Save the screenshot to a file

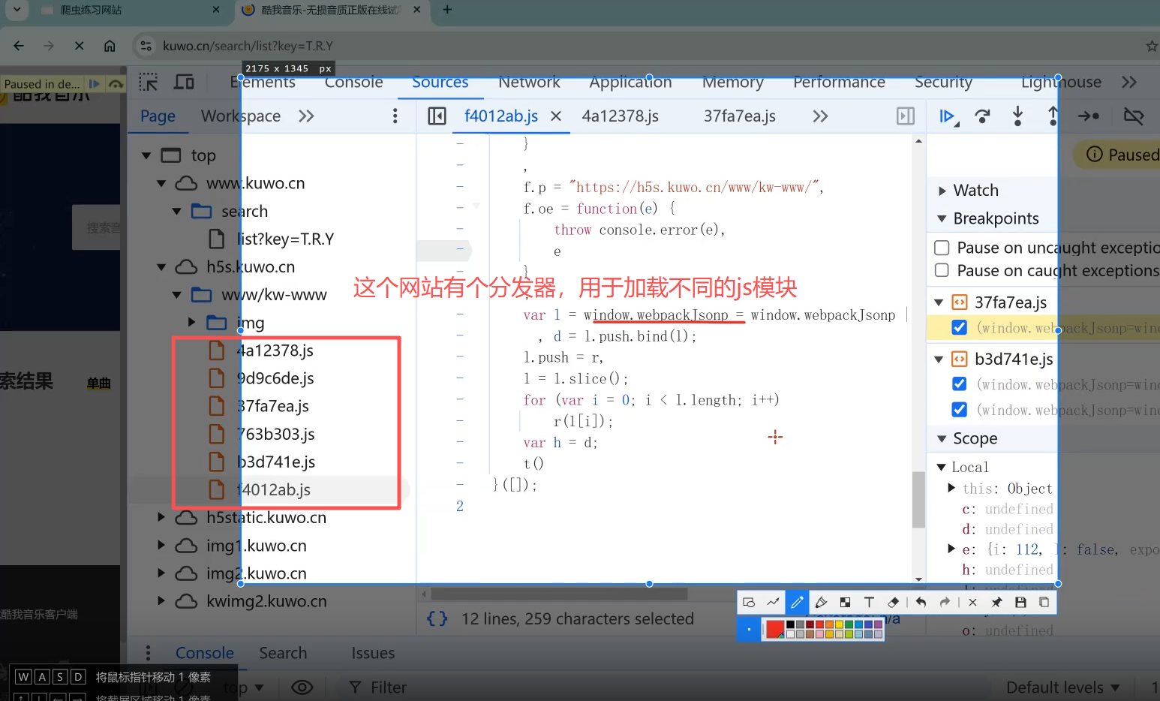tap(1020, 602)
